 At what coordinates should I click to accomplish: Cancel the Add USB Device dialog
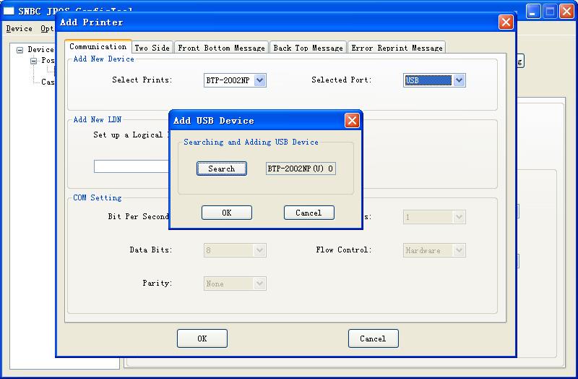309,213
